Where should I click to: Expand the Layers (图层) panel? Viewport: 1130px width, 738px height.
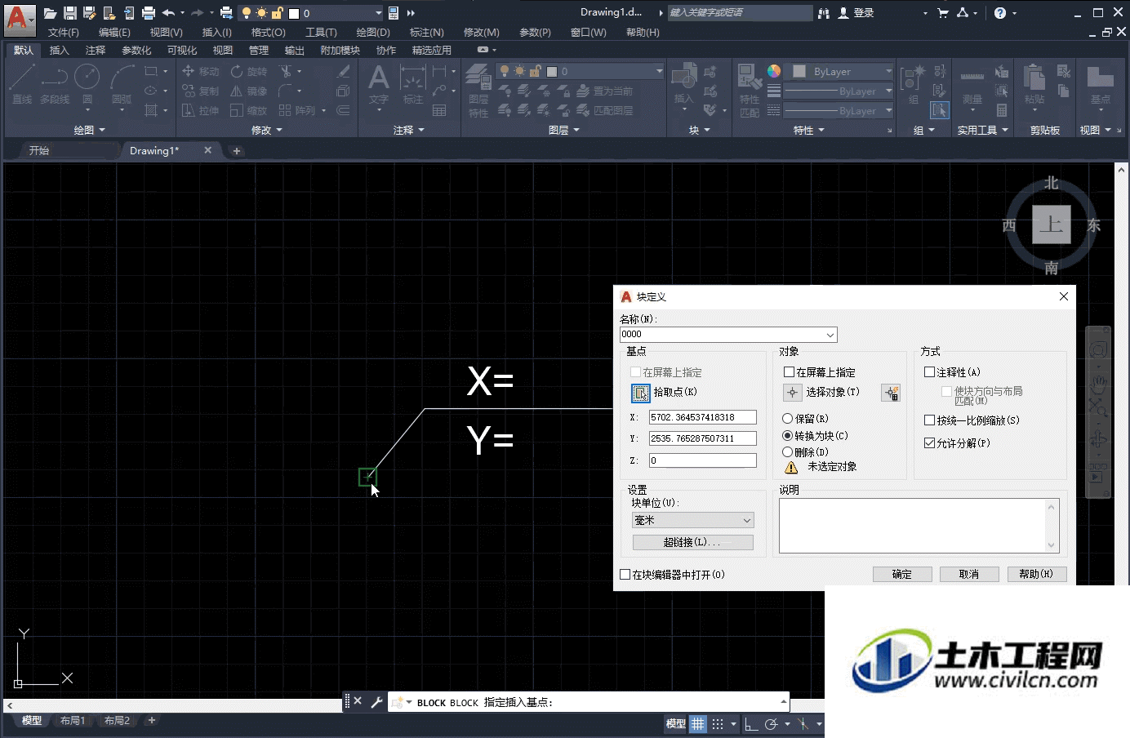(563, 130)
